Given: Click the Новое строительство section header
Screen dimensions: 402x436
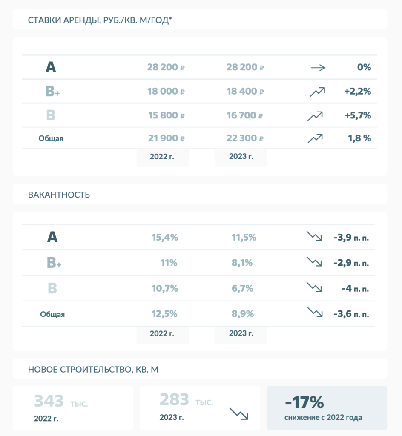Looking at the screenshot, I should [x=93, y=370].
